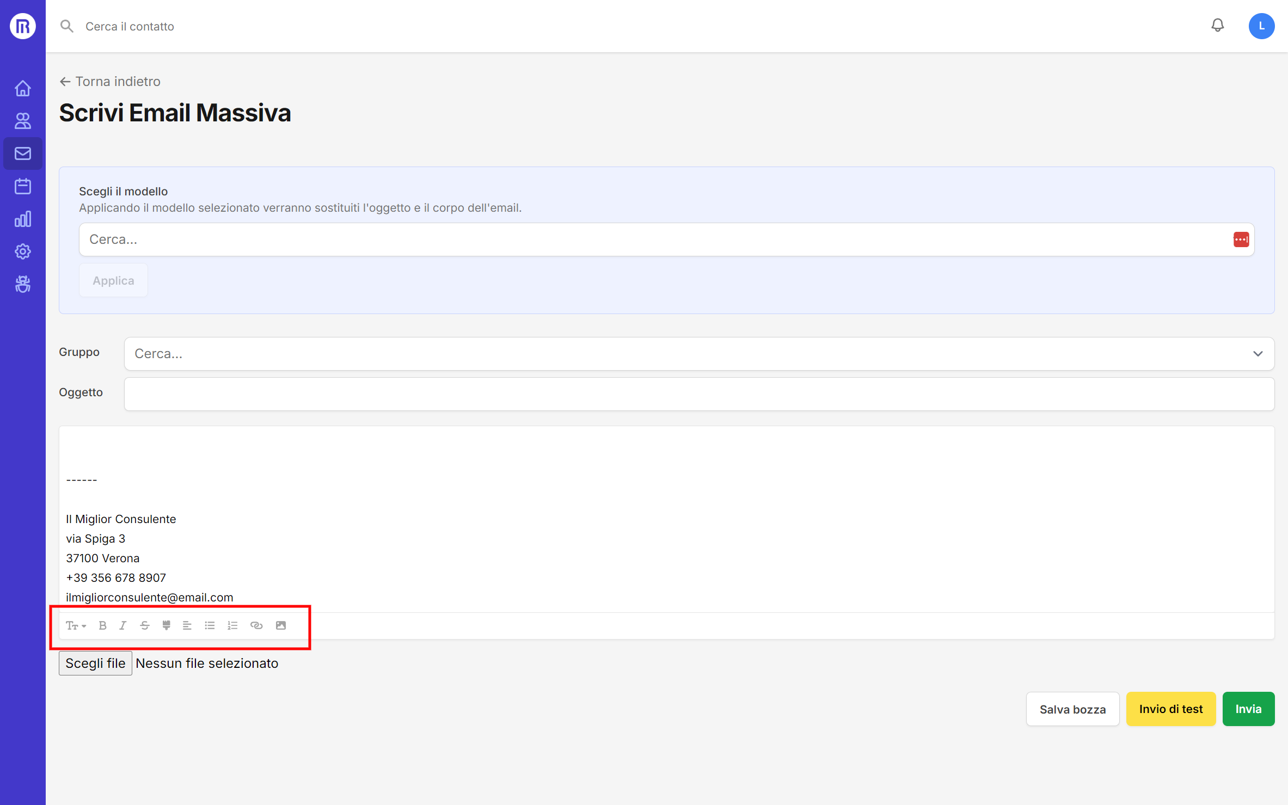Open the Calendario icon in the sidebar
This screenshot has width=1288, height=805.
coord(22,186)
